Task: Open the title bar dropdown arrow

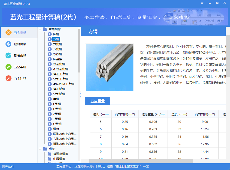Action: (202, 3)
